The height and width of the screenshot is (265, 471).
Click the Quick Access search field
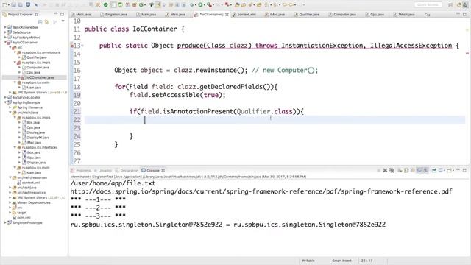click(x=428, y=4)
